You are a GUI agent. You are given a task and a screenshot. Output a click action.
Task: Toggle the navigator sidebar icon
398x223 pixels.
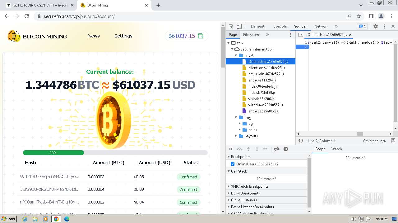(x=301, y=35)
